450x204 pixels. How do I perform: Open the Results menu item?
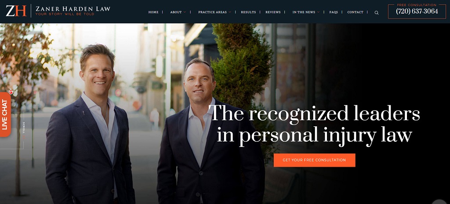tap(248, 12)
